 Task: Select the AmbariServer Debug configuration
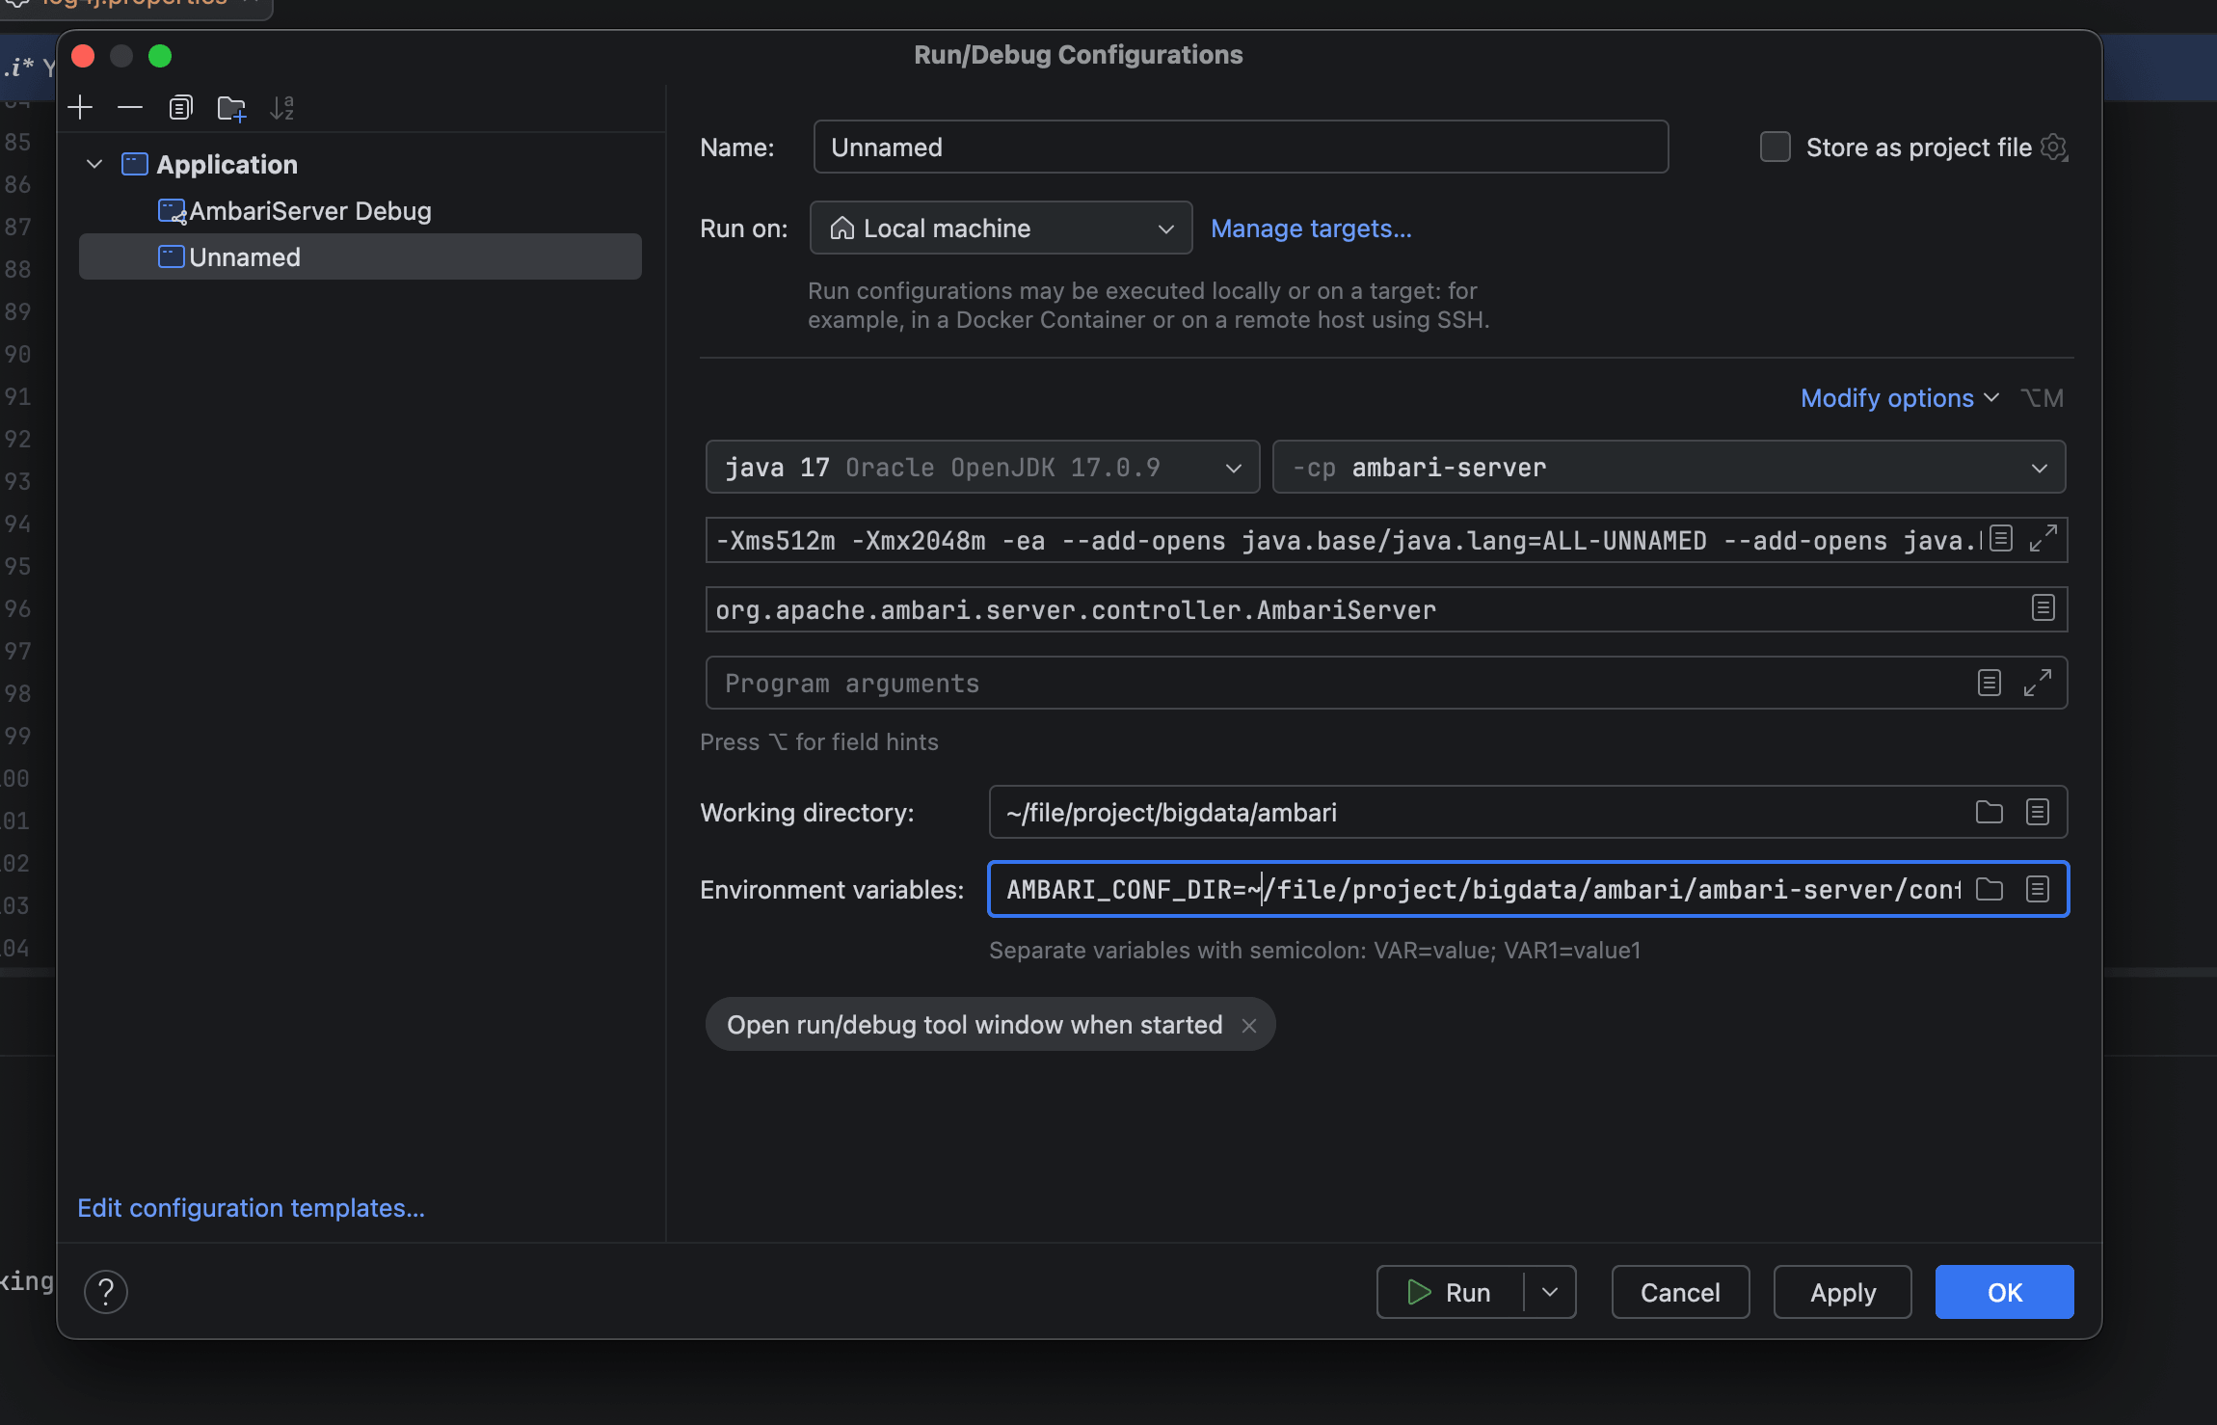(309, 211)
